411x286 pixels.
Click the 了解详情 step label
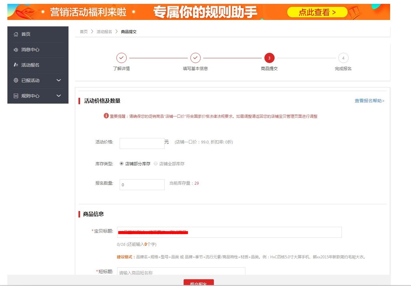coord(122,69)
